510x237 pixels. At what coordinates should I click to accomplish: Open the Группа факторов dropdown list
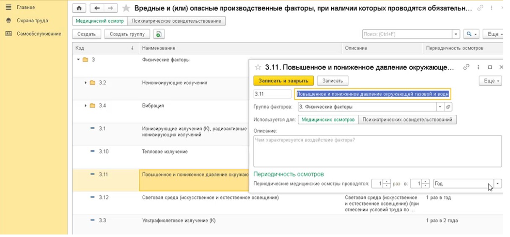[x=440, y=107]
